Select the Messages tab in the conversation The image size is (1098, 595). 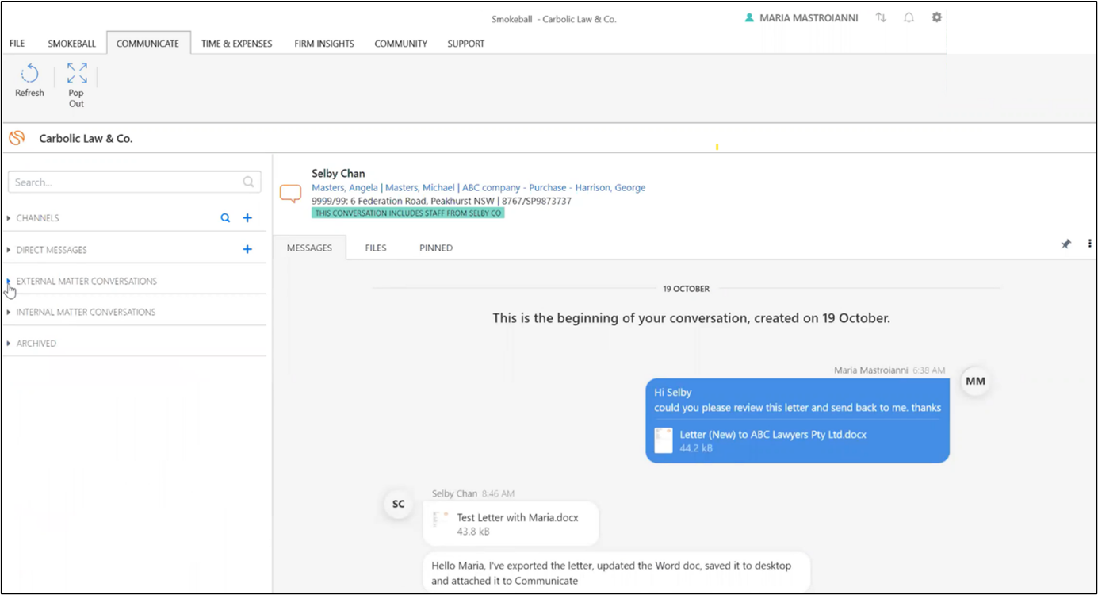309,248
